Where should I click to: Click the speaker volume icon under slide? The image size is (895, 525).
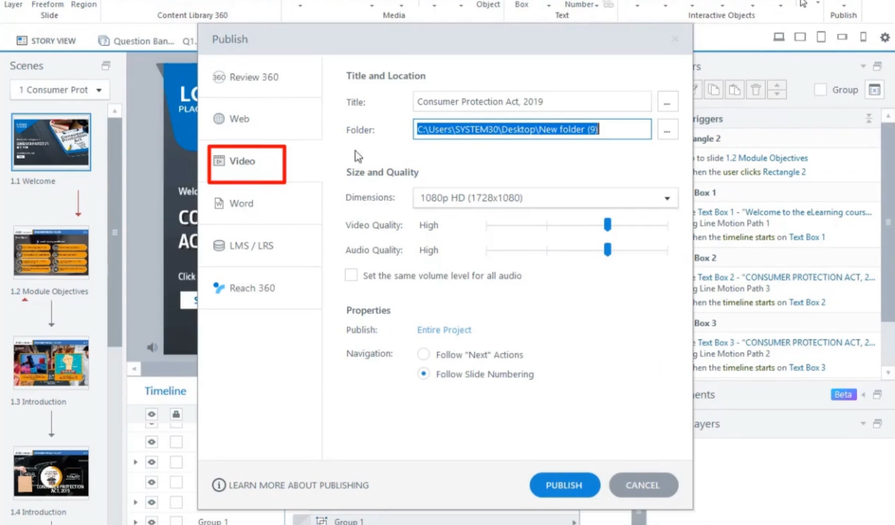pos(152,348)
